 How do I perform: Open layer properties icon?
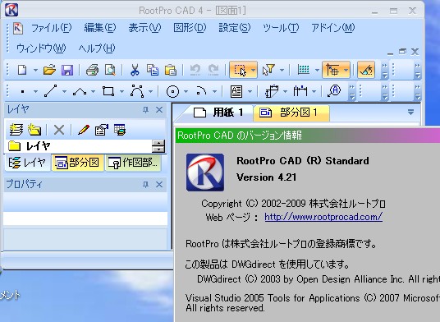pyautogui.click(x=101, y=130)
